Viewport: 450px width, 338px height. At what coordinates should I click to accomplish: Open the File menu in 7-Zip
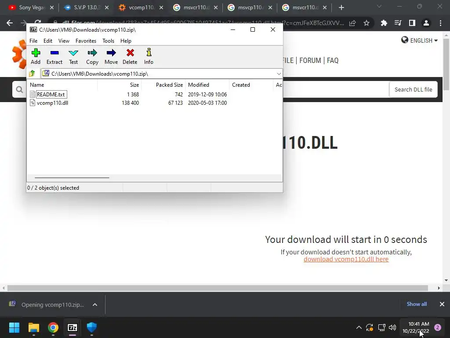[33, 41]
